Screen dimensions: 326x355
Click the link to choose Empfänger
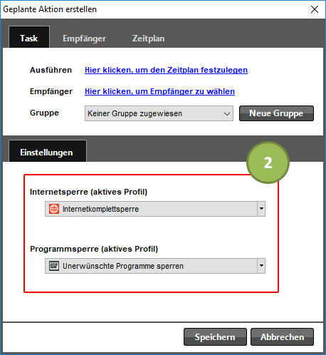click(x=159, y=91)
